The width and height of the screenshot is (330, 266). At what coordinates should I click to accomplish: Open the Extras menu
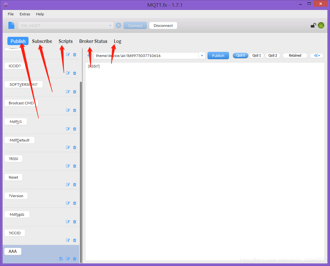[x=25, y=14]
